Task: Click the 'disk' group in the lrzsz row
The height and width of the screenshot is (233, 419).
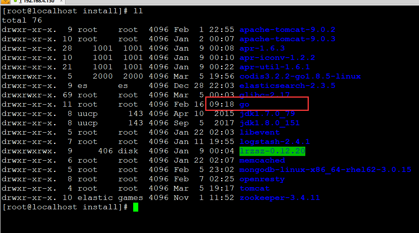Action: pyautogui.click(x=128, y=151)
